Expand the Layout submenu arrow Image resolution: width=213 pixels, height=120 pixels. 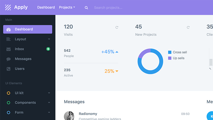[49, 39]
